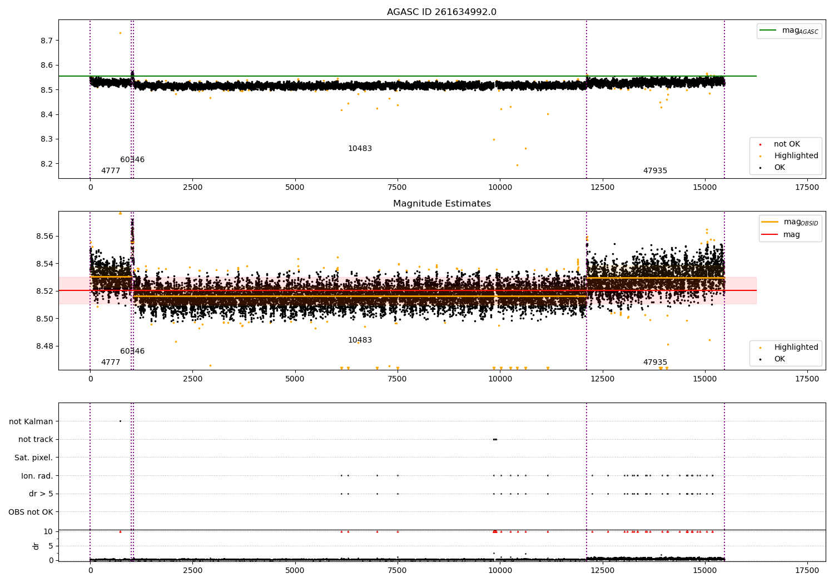Click the 'not track' axis label
834x583 pixels.
[x=36, y=439]
